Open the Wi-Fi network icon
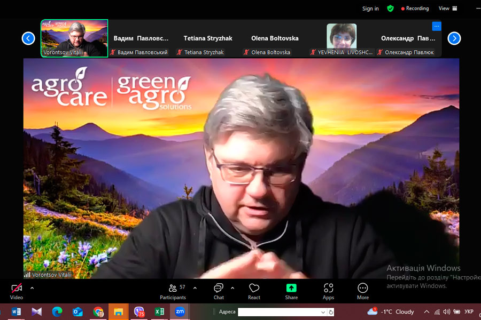Screen dimensions: 481x320 pyautogui.click(x=437, y=311)
